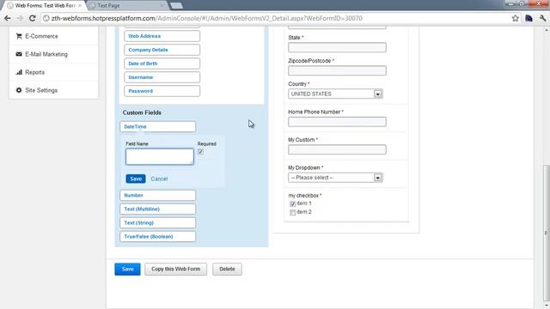Delete this web form
Screen dimensions: 550x309
[227, 269]
